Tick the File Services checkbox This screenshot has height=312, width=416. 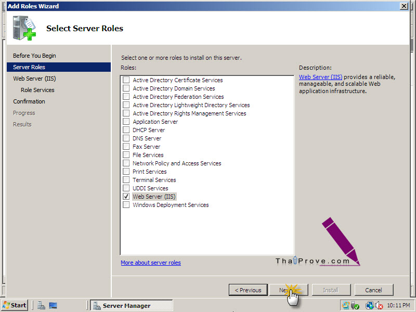click(x=126, y=154)
